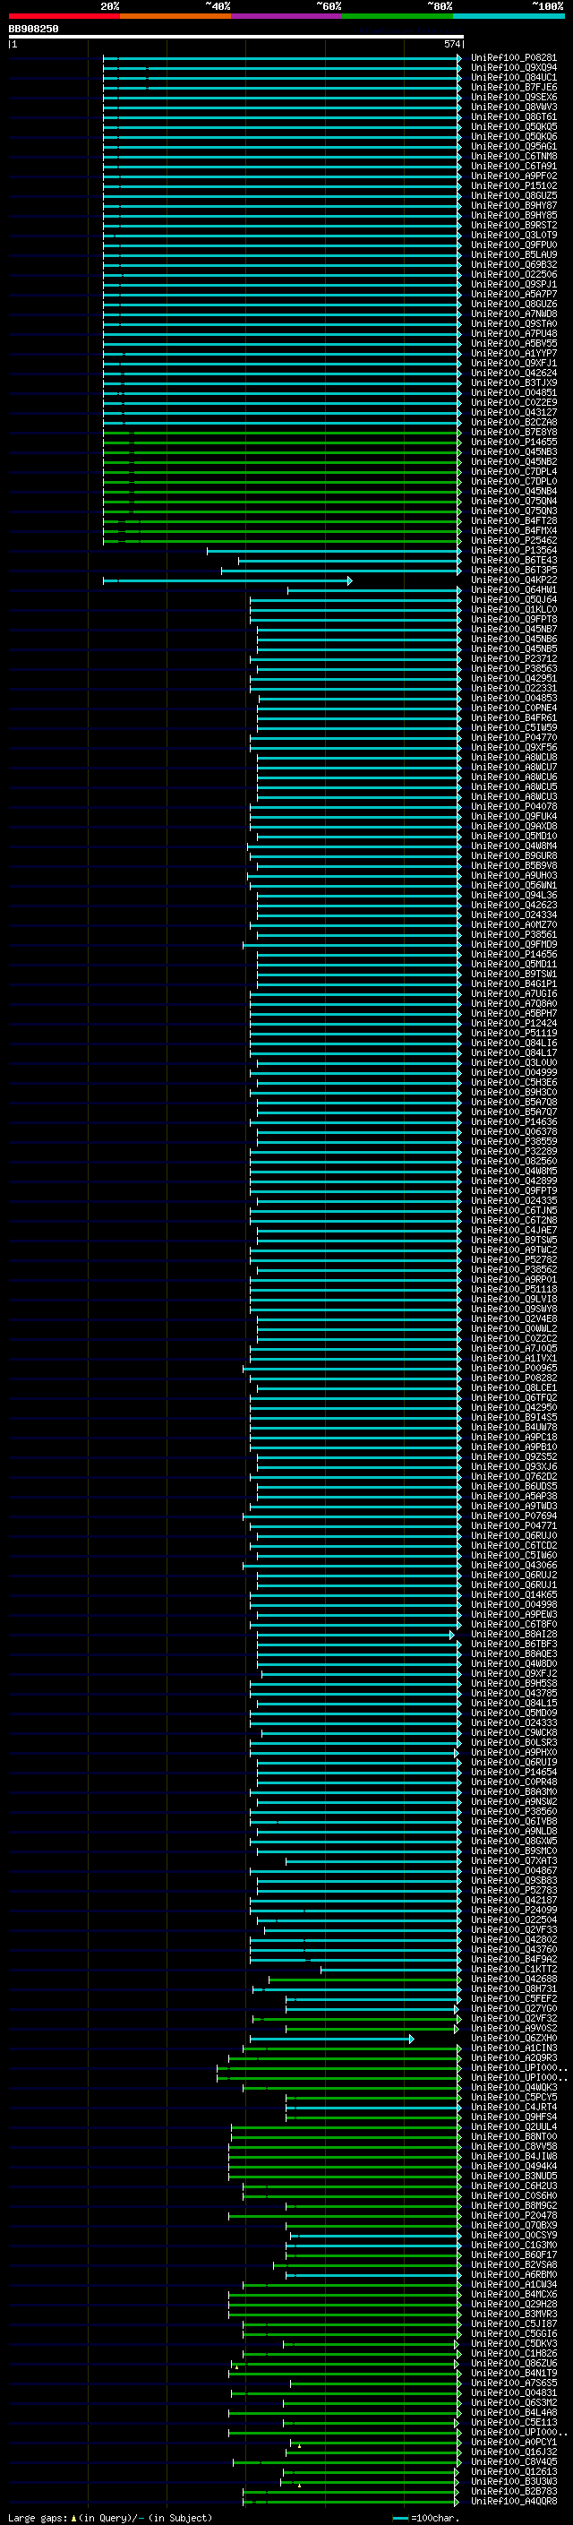Select the UniRef100_A6RBM0 label
Image resolution: width=573 pixels, height=2525 pixels.
(514, 2275)
